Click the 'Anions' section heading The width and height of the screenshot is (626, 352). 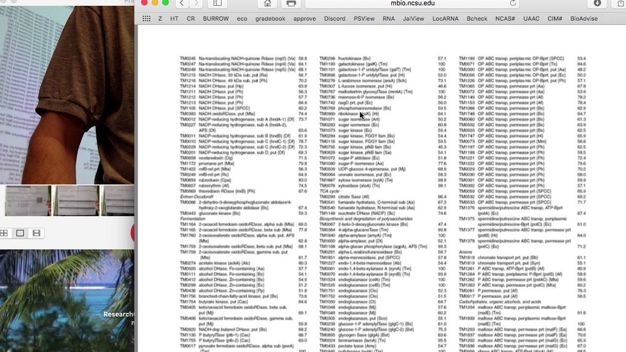tap(466, 252)
